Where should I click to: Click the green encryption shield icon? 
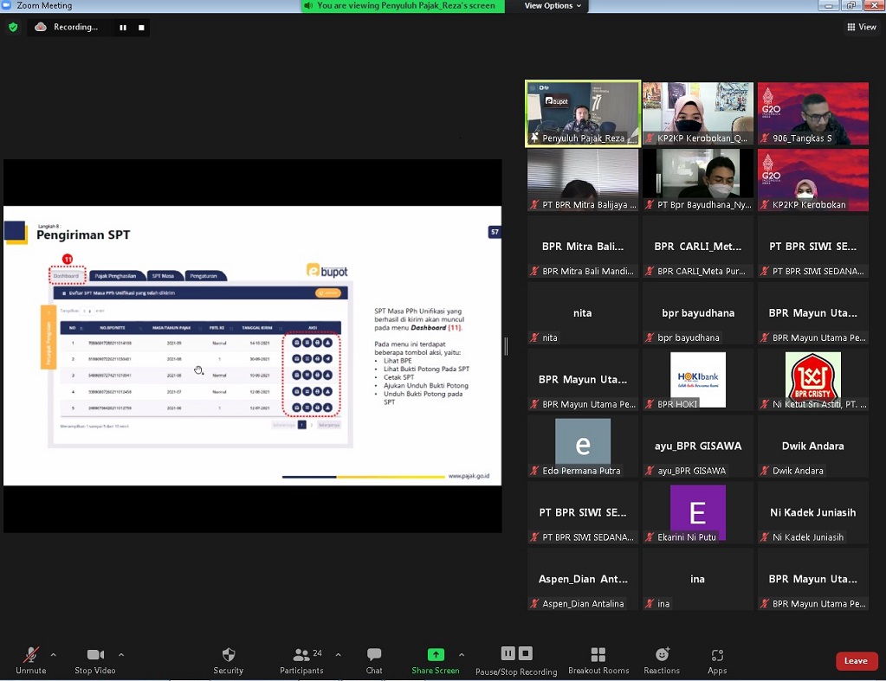coord(13,28)
